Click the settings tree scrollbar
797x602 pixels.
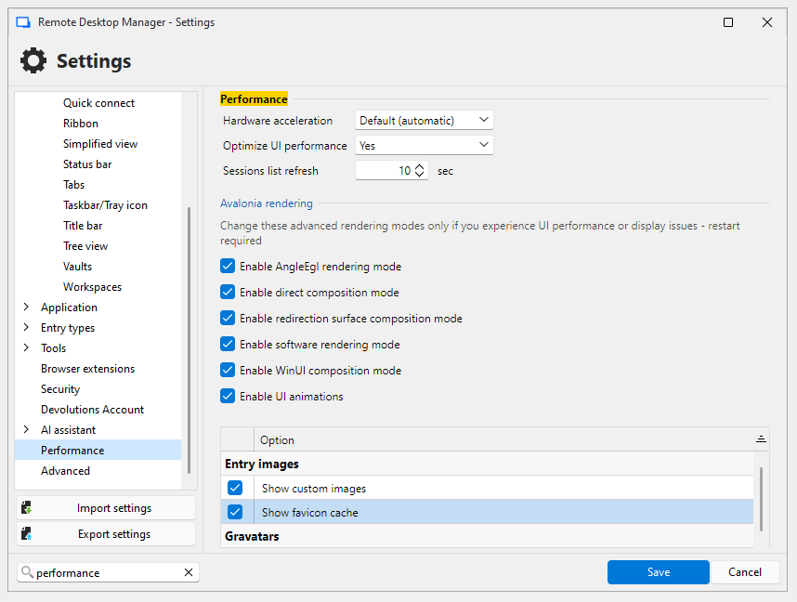pyautogui.click(x=189, y=340)
